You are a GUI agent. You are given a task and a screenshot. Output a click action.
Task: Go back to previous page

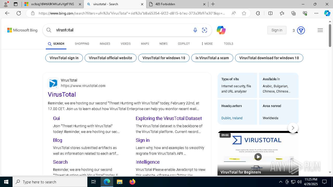pyautogui.click(x=7, y=13)
